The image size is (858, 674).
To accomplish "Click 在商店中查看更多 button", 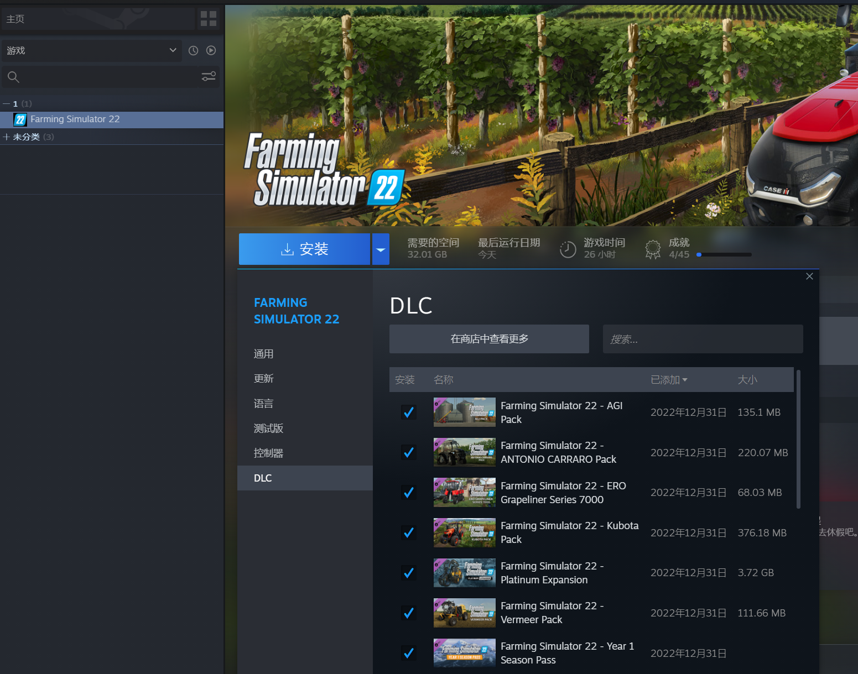I will pos(489,339).
